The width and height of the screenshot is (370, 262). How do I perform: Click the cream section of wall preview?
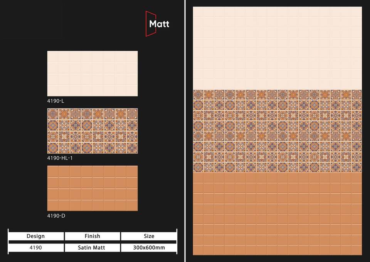coord(277,48)
